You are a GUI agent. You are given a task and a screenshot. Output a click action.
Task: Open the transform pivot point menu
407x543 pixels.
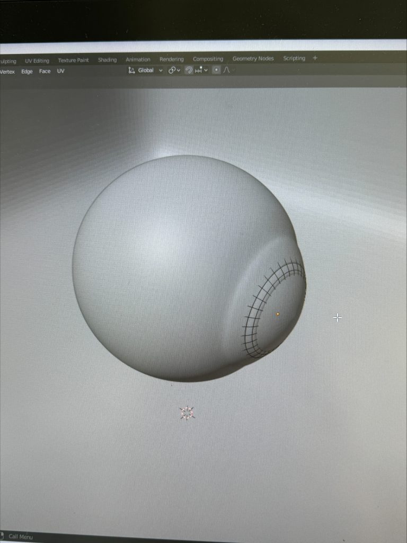(x=174, y=71)
